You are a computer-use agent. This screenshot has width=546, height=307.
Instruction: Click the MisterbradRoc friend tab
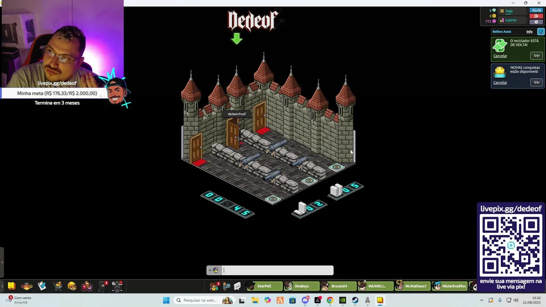tap(450, 286)
